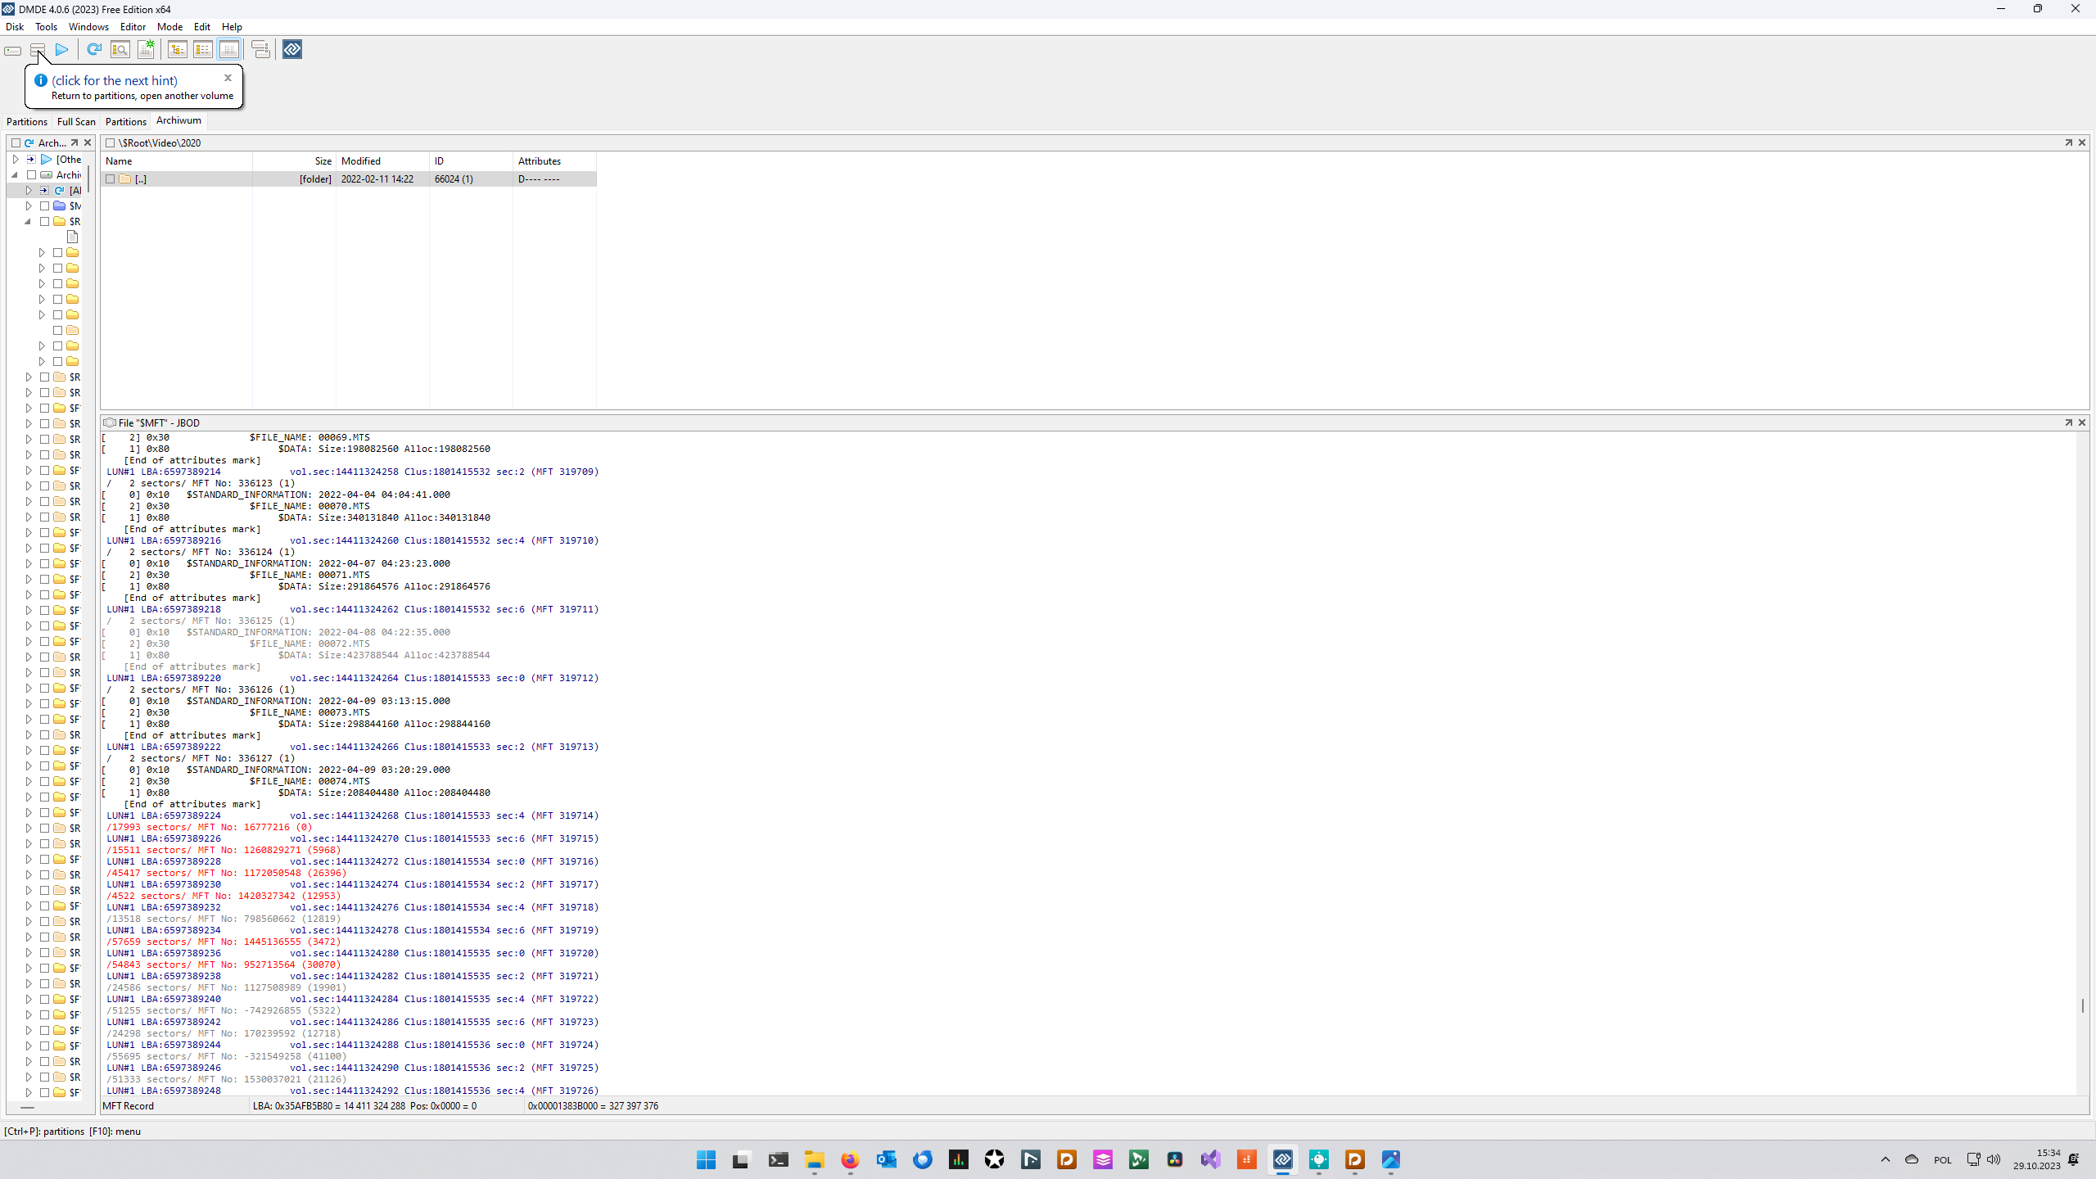Click the "MFT Record" status bar entry
The width and height of the screenshot is (2096, 1179).
click(x=128, y=1105)
